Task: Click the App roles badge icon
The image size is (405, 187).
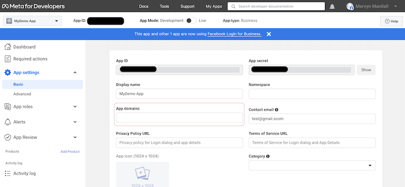Action: pos(8,106)
